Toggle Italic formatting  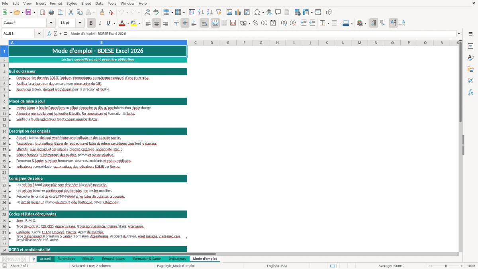coord(100,23)
